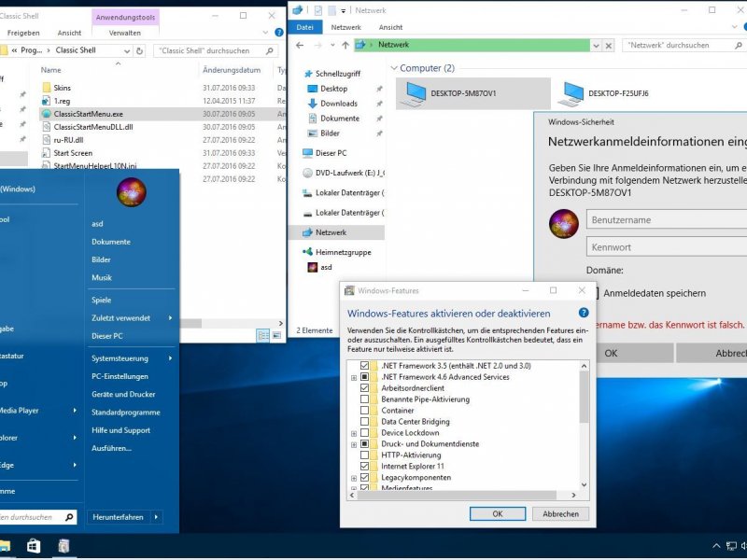The height and width of the screenshot is (560, 747).
Task: Toggle the HTTP-Aktivierung checkbox
Action: coord(364,455)
